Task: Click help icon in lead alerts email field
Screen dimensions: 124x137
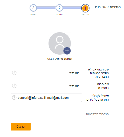Action: pyautogui.click(x=14, y=97)
